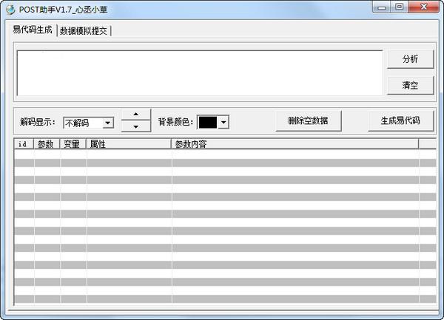Switch to the 易代码生成 tab
The image size is (444, 320).
(33, 30)
